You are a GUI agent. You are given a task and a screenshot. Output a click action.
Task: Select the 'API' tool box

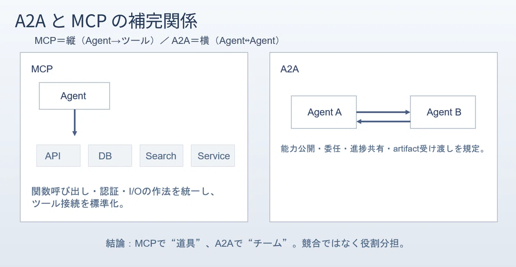click(58, 156)
